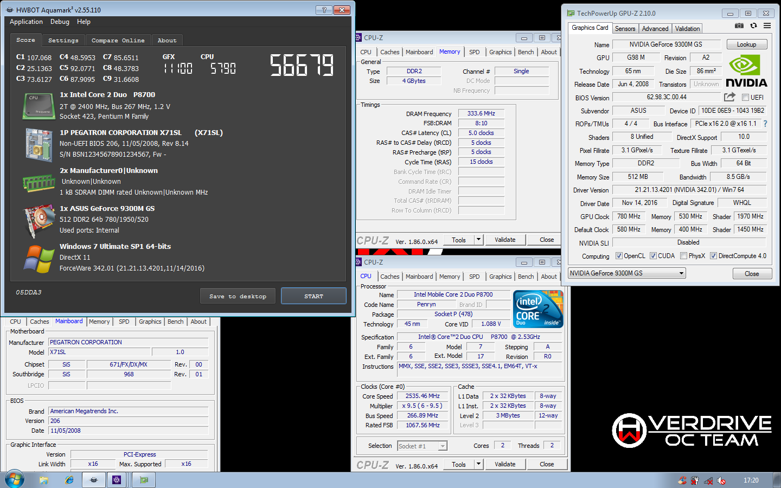Viewport: 781px width, 488px height.
Task: Take a GPU-Z screenshot with the camera icon
Action: 739,25
